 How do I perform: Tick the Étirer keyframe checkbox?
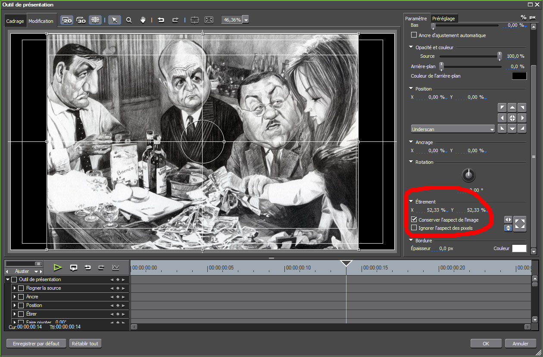pyautogui.click(x=21, y=314)
